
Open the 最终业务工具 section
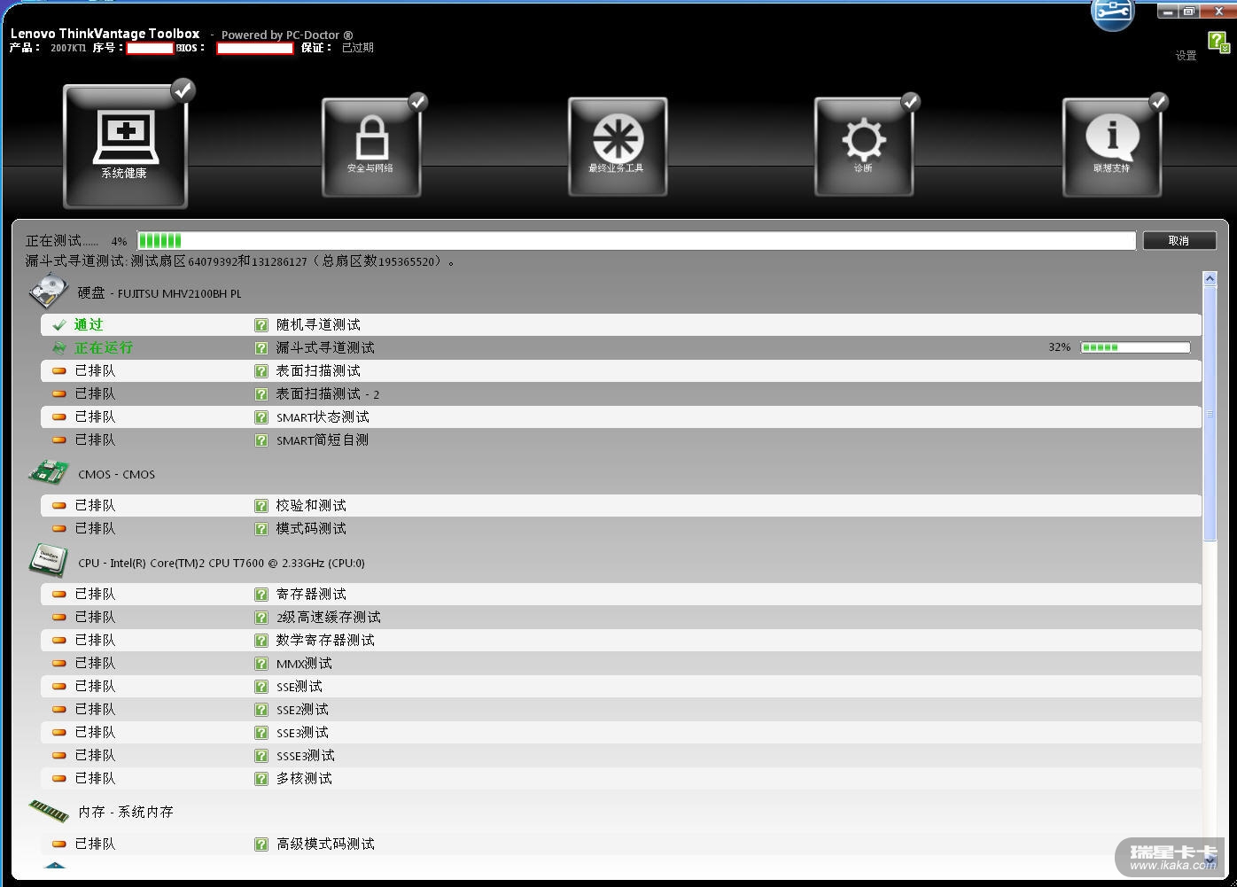617,147
